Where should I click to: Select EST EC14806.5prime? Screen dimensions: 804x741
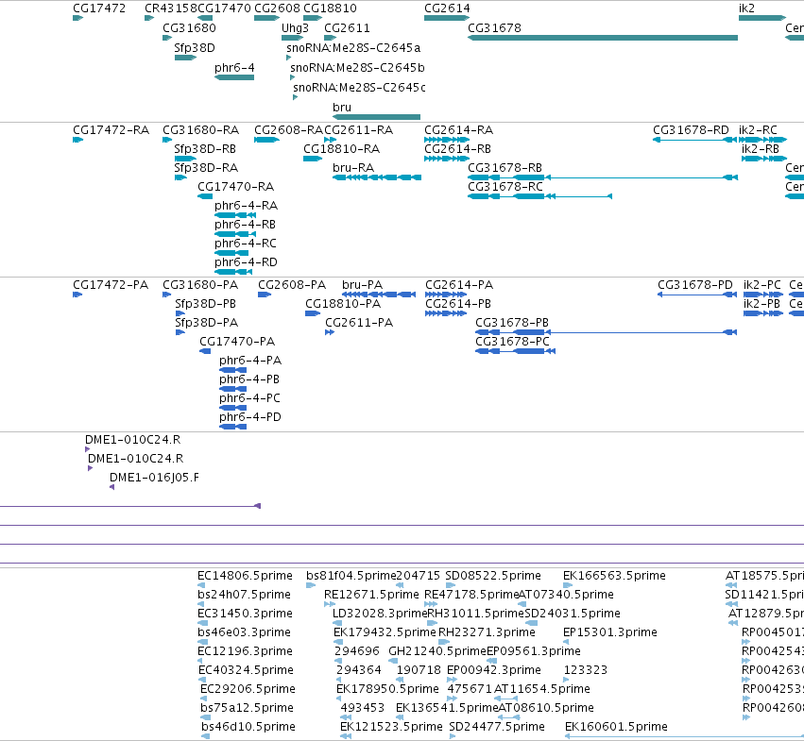tap(245, 576)
